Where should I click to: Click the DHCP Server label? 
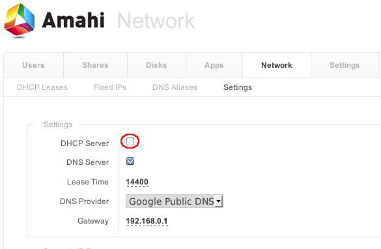85,143
